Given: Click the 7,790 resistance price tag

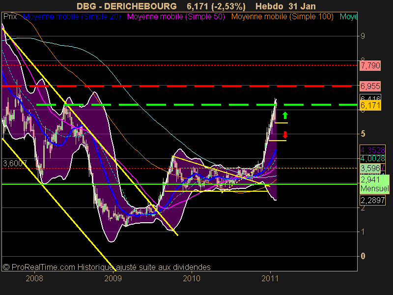Looking at the screenshot, I should click(x=370, y=66).
